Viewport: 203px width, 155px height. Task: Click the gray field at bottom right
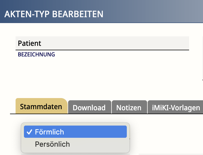[x=170, y=154]
